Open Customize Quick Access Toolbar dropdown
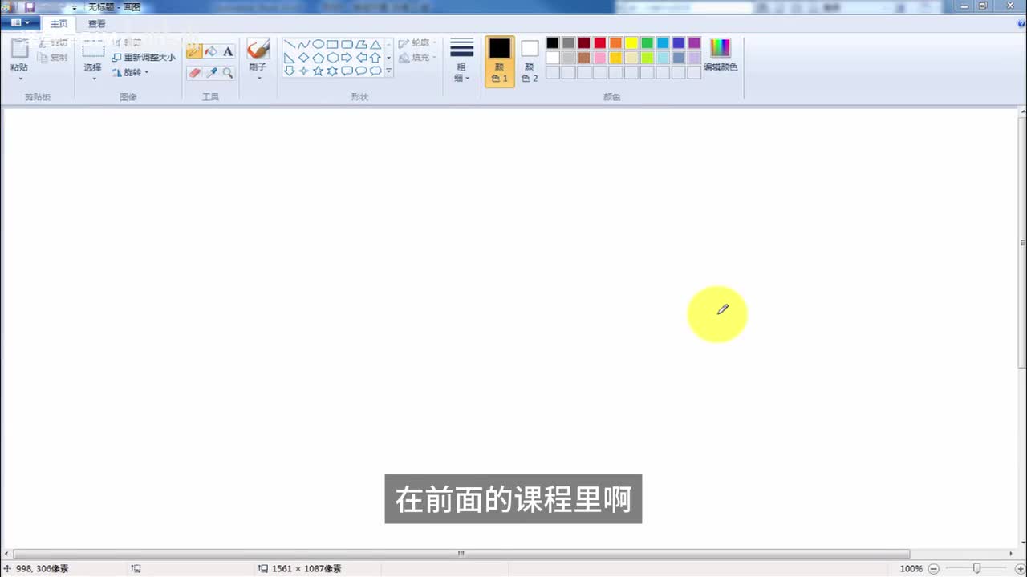1027x577 pixels. pyautogui.click(x=75, y=7)
